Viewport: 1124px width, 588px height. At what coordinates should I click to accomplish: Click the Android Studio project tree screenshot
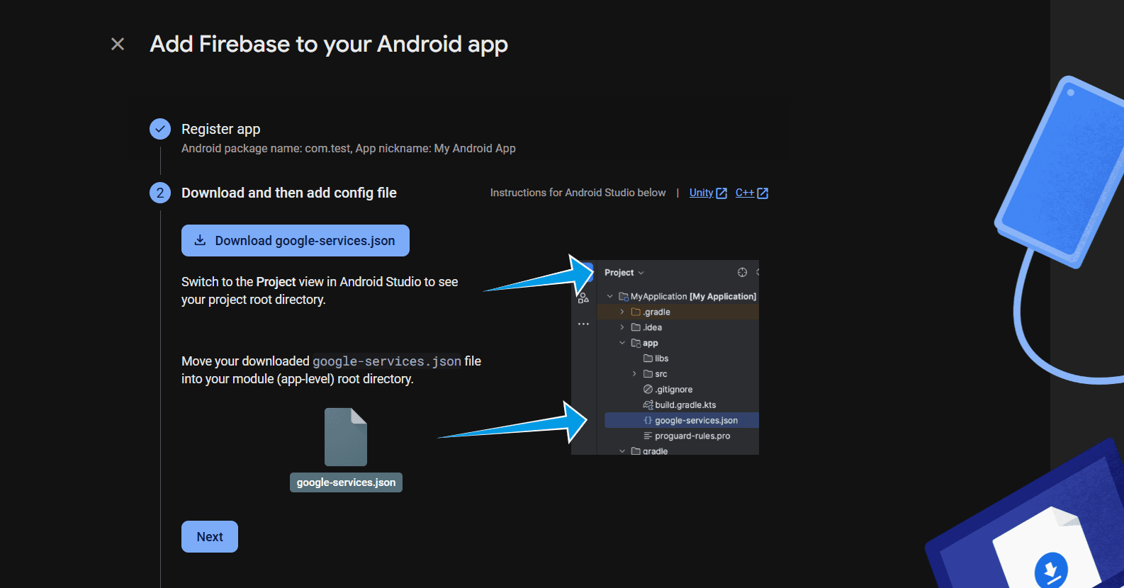[665, 358]
